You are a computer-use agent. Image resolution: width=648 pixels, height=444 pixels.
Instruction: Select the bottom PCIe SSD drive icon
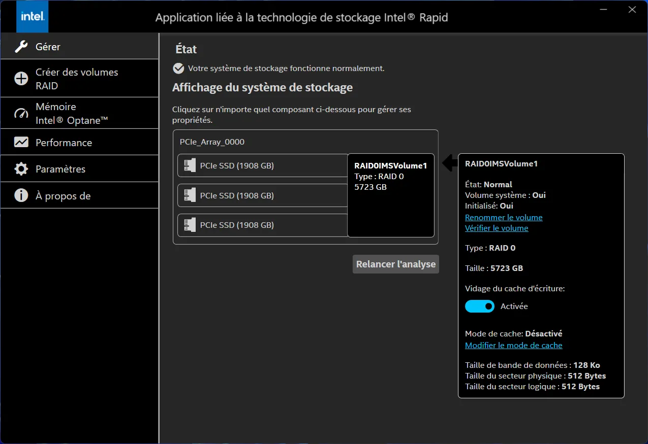[x=190, y=225]
